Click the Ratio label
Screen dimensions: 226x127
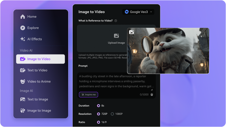82,122
